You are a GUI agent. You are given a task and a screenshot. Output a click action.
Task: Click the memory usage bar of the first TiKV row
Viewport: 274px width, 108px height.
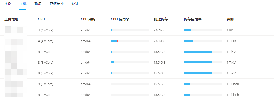coord(203,52)
